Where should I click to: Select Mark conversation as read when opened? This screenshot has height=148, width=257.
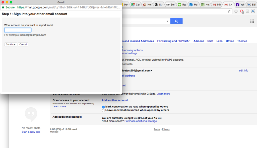(x=103, y=107)
